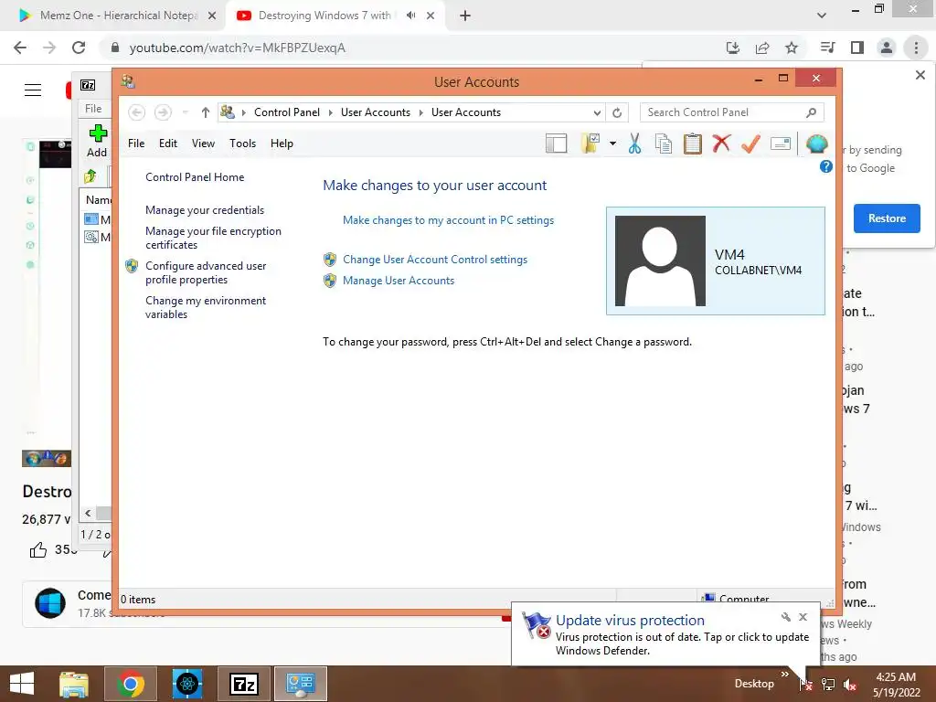This screenshot has width=936, height=702.
Task: Open 7-Zip from the taskbar
Action: (x=243, y=684)
